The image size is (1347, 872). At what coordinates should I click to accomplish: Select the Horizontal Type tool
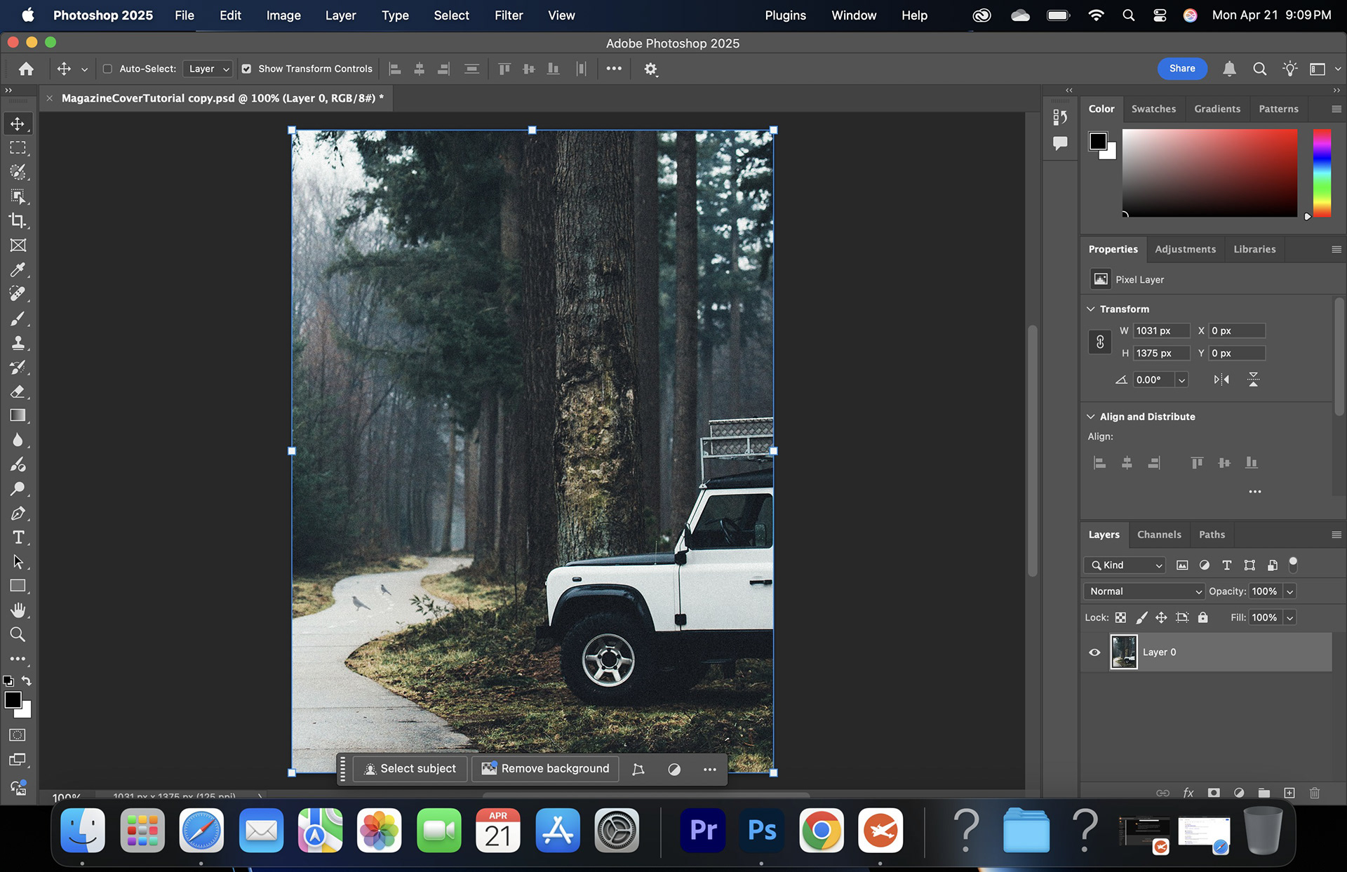(x=18, y=537)
